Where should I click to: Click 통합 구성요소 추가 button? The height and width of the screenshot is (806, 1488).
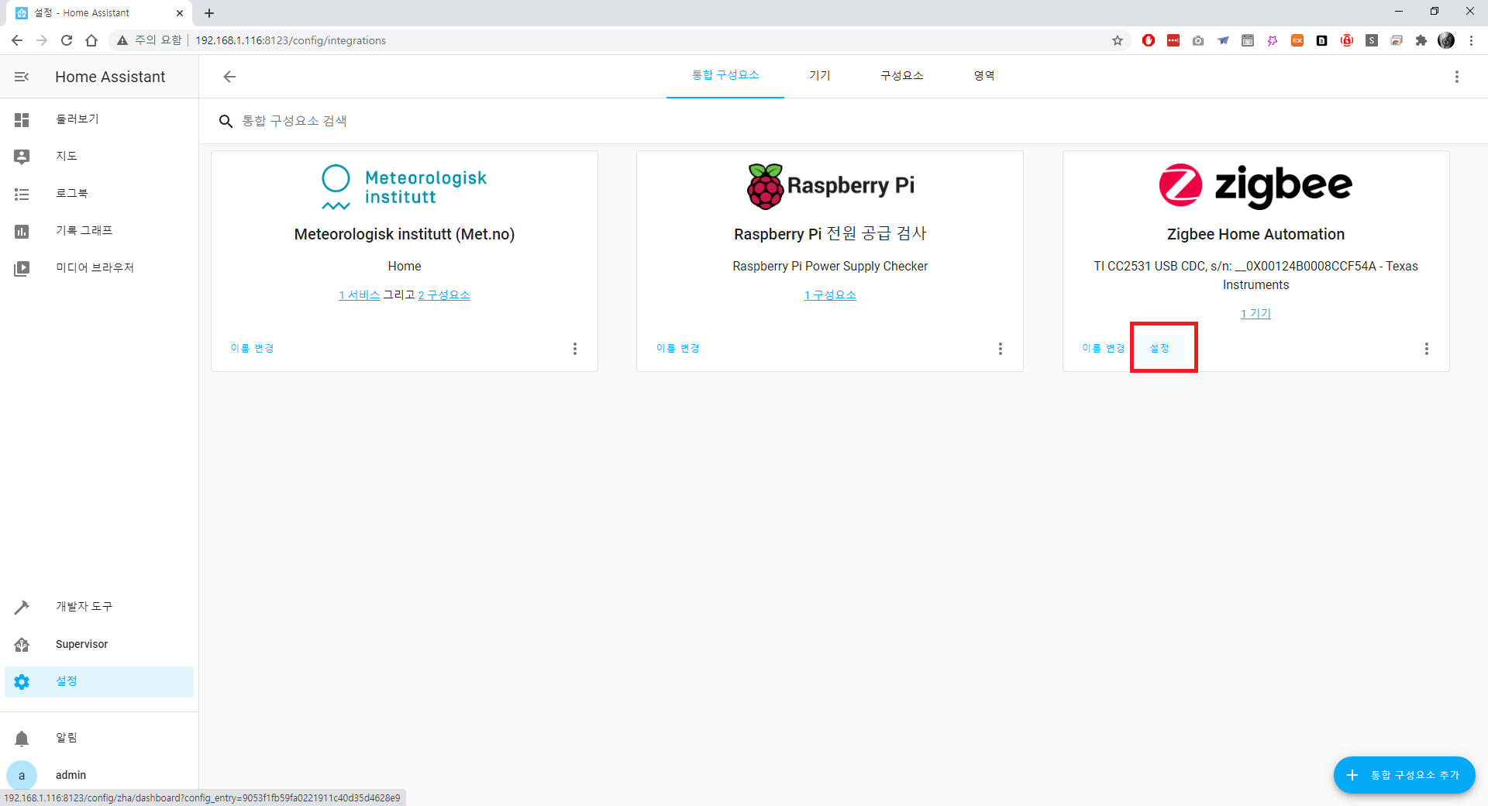tap(1404, 775)
